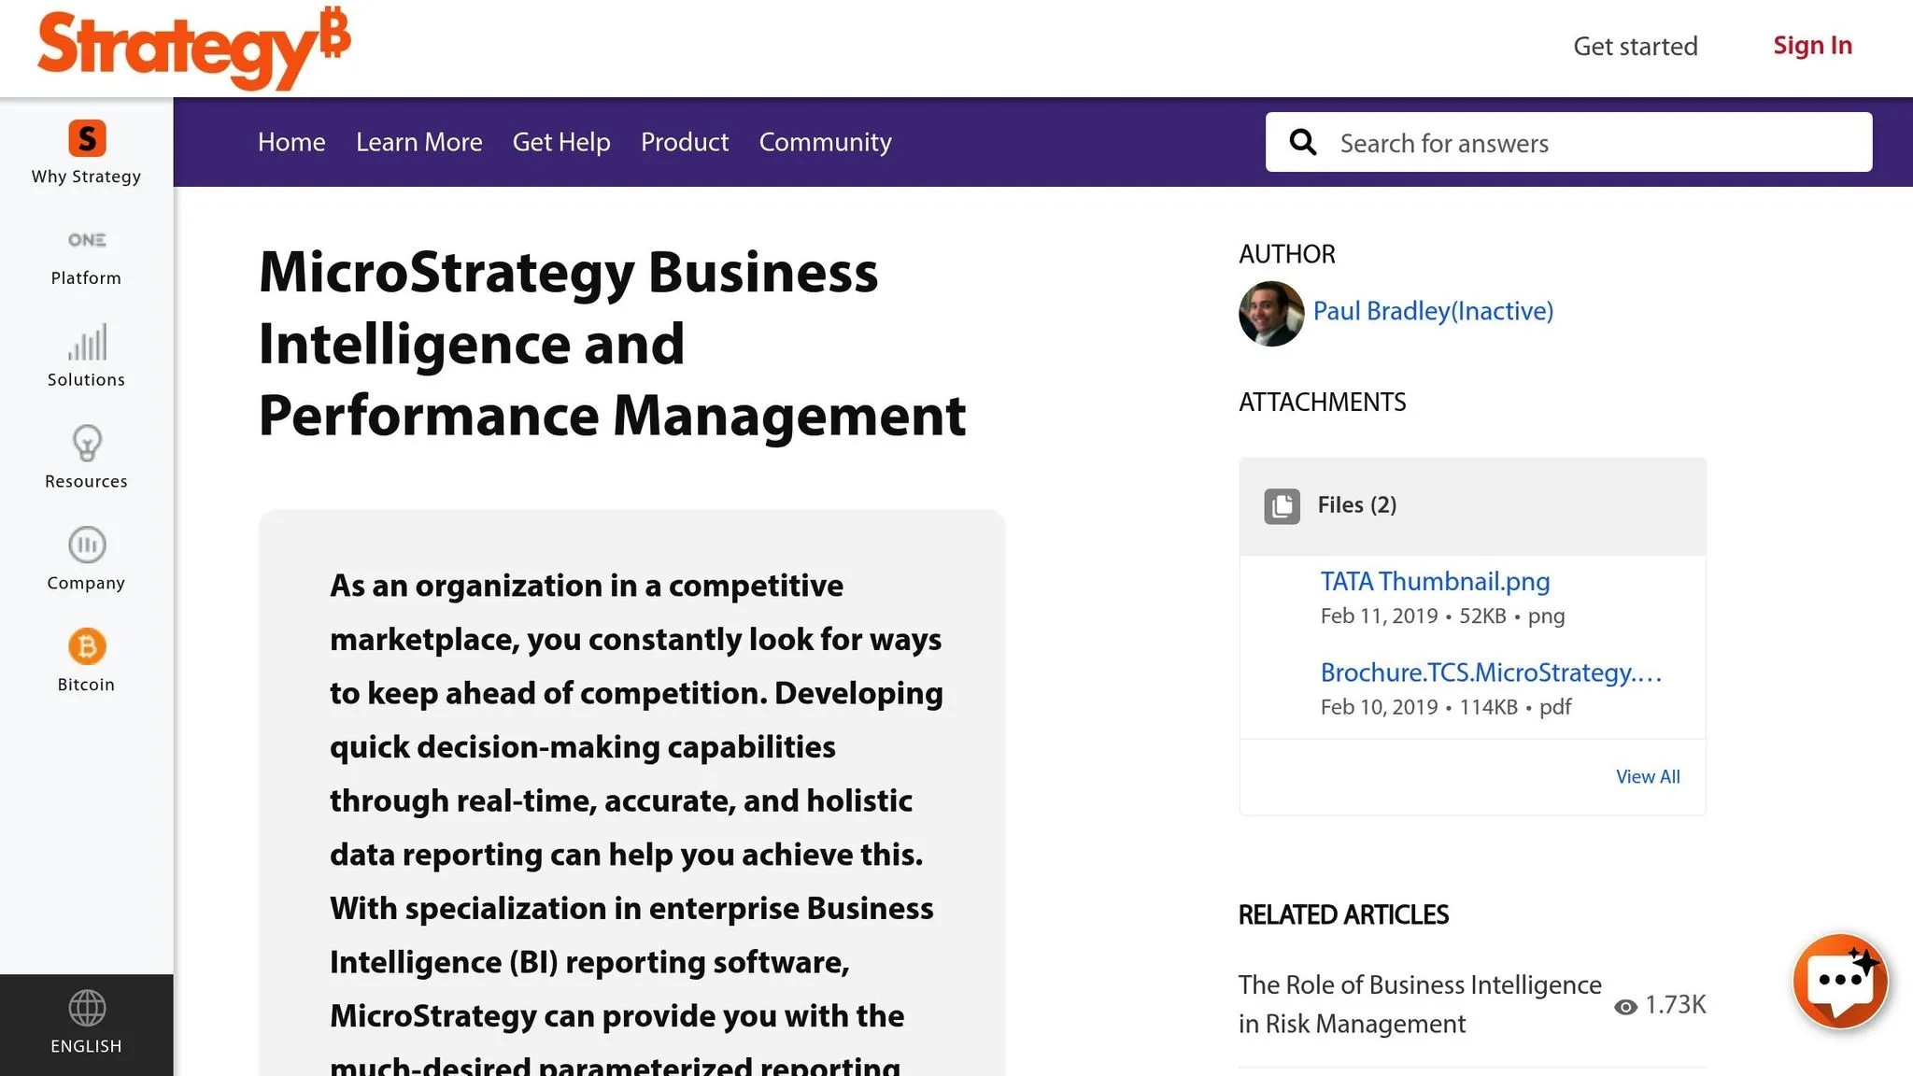Open TATA Thumbnail.png attachment
This screenshot has width=1913, height=1076.
(1435, 581)
